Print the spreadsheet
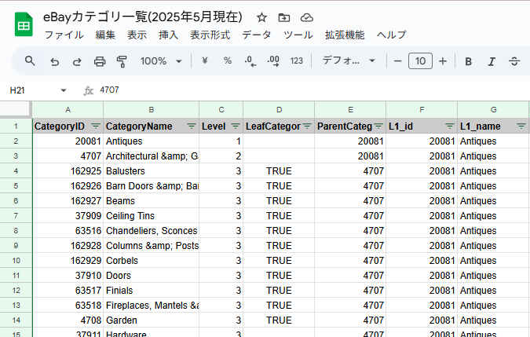 tap(100, 61)
